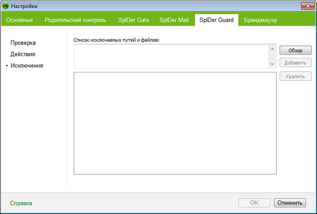Viewport: 317px width, 214px height.
Task: Click the input field's scroll down arrow
Action: 273,64
